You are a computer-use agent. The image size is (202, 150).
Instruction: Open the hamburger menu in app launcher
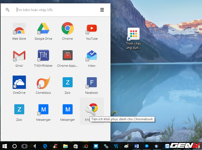click(102, 10)
